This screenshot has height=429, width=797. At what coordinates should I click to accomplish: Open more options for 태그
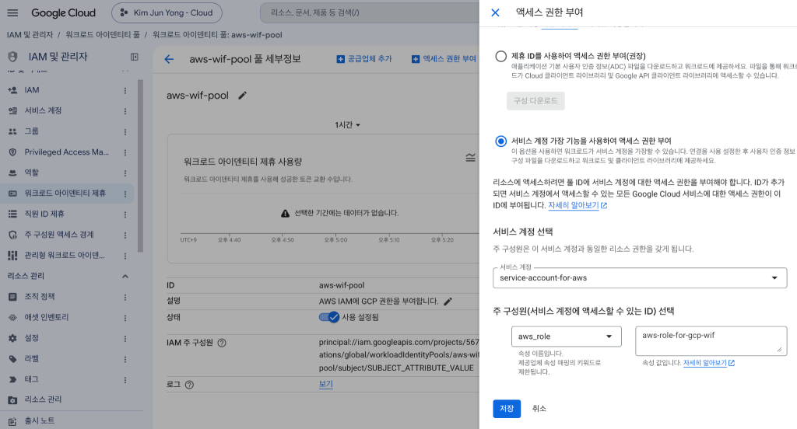(x=125, y=380)
